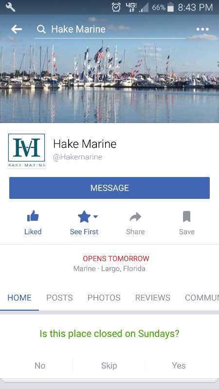The image size is (219, 389).
Task: Click the Hake Marine search field
Action: pyautogui.click(x=110, y=29)
